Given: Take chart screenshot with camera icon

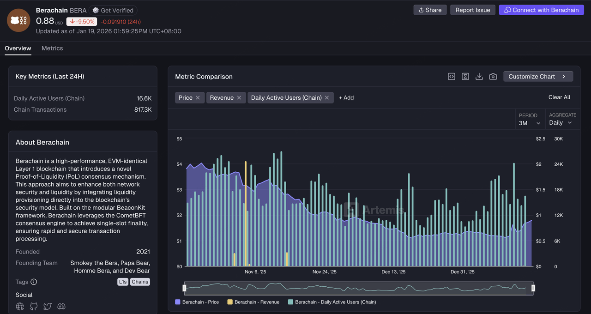Looking at the screenshot, I should pyautogui.click(x=493, y=77).
